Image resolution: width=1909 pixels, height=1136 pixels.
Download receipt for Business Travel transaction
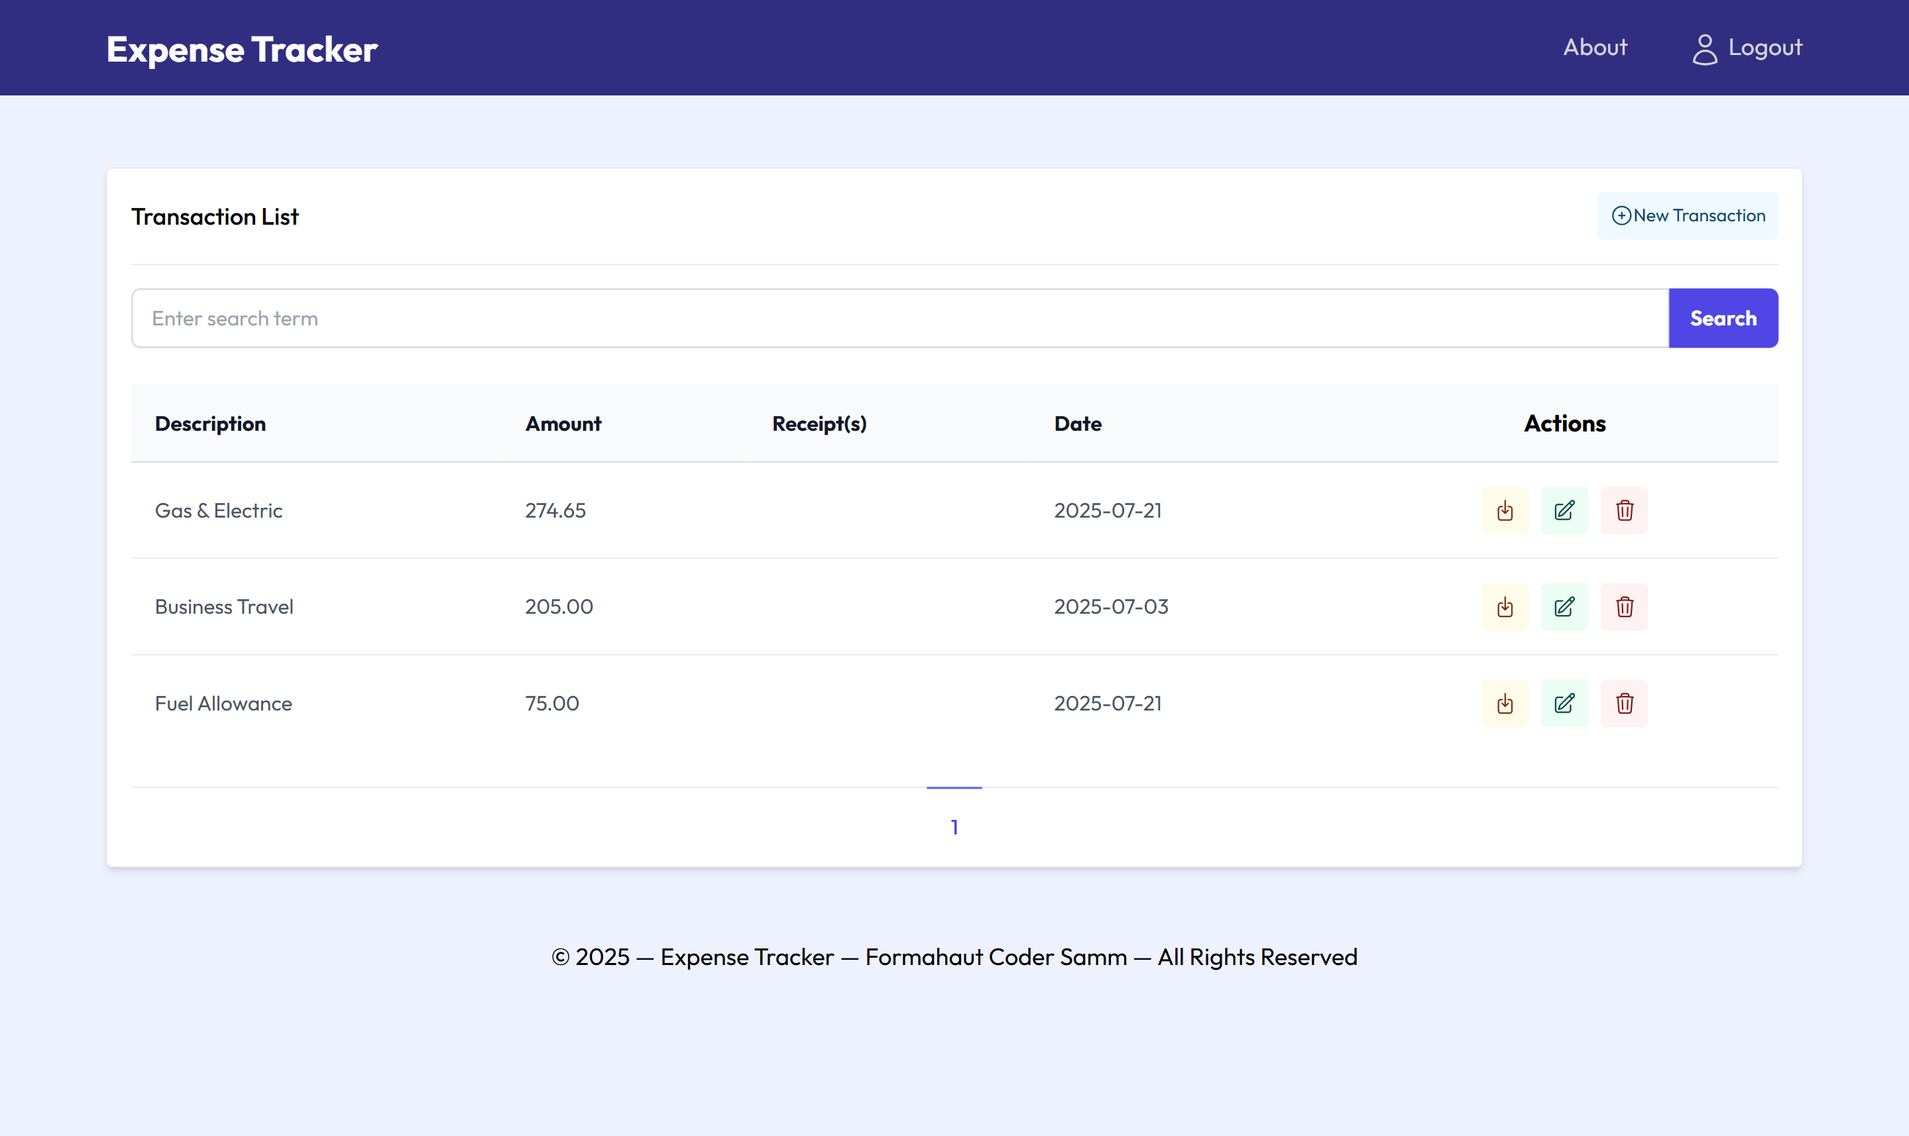(x=1504, y=607)
